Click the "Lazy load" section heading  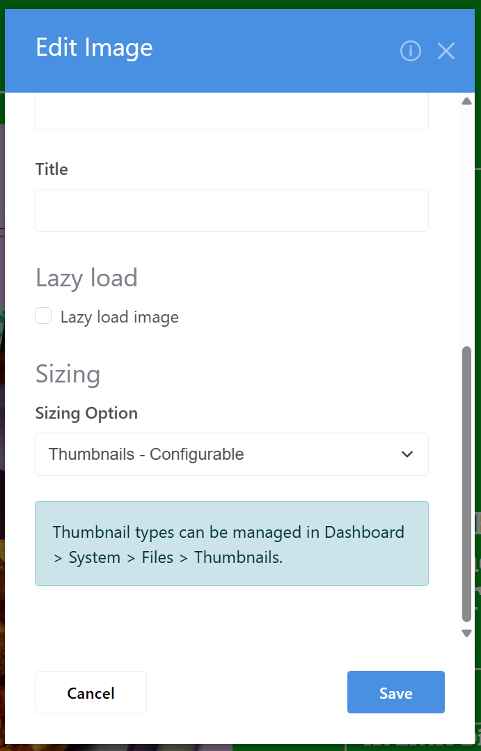[86, 278]
